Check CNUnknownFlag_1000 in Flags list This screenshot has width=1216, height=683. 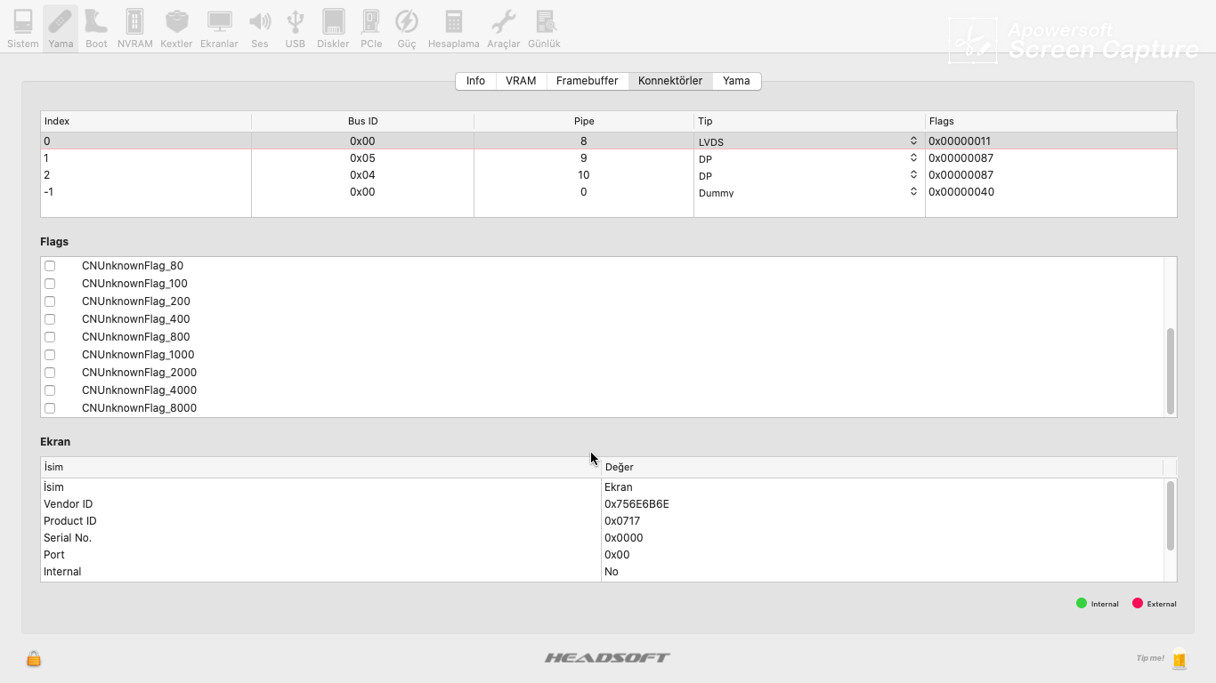click(x=49, y=354)
